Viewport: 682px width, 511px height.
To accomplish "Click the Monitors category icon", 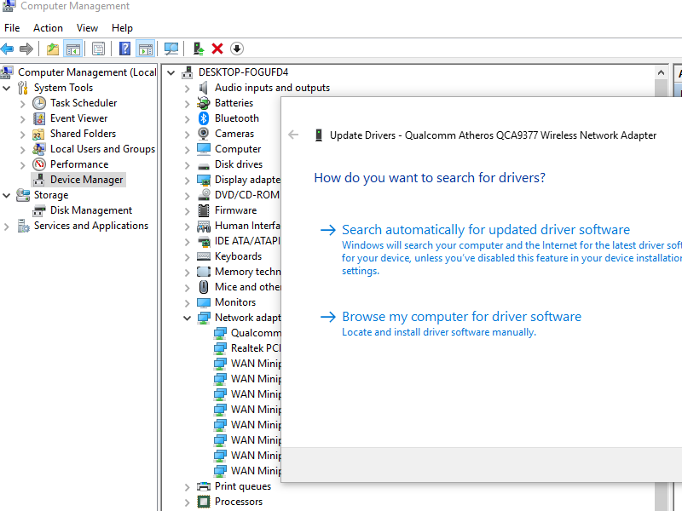I will (x=204, y=302).
